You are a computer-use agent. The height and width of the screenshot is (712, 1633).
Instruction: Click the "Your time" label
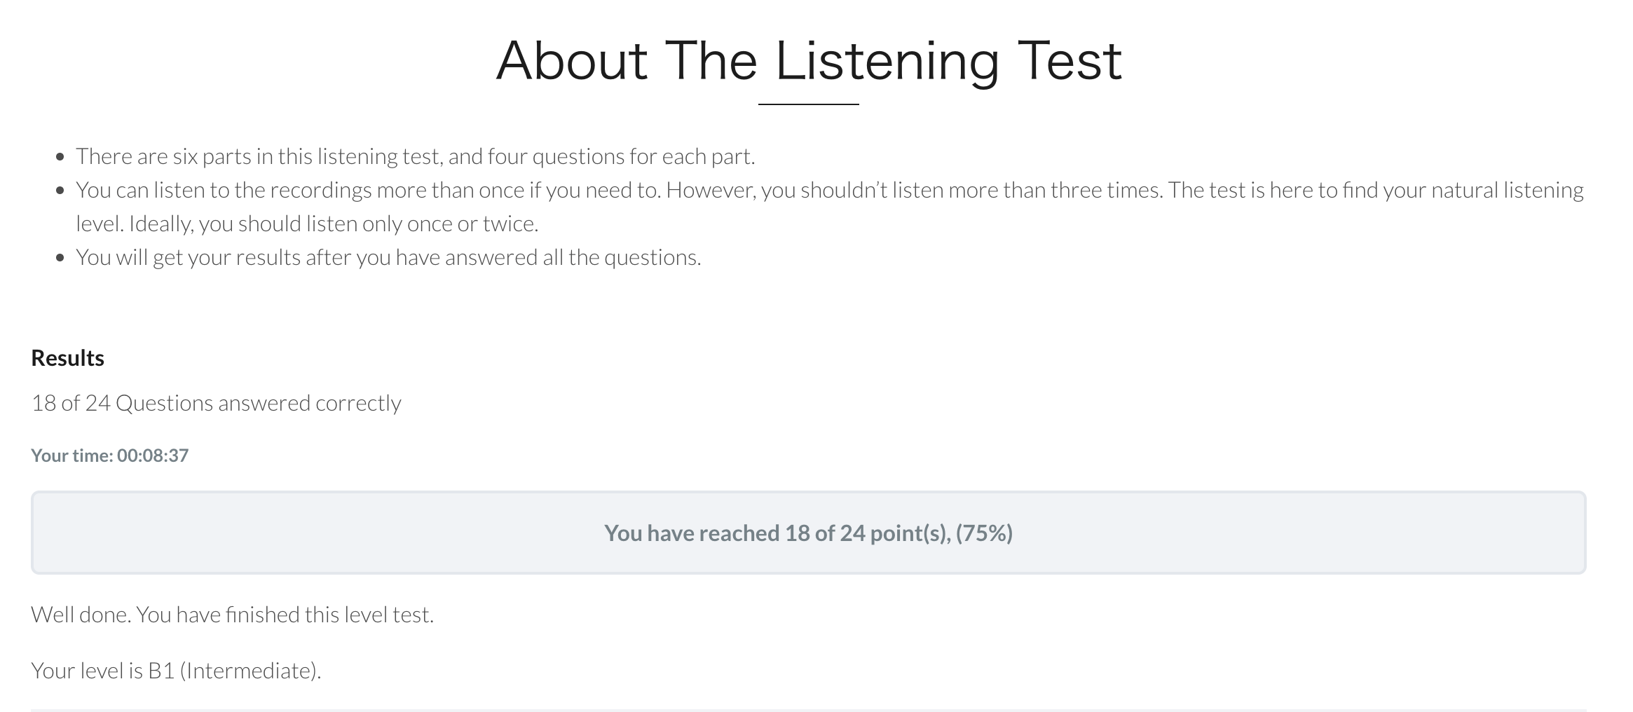(72, 456)
